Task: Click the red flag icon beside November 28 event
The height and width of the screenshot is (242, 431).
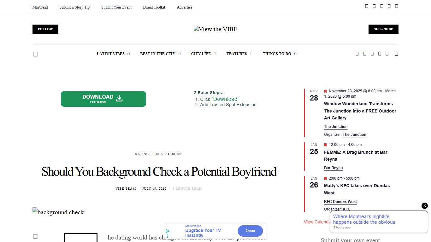Action: coord(325,91)
